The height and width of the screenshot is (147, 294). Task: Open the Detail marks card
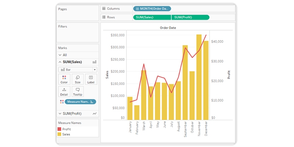pyautogui.click(x=64, y=92)
